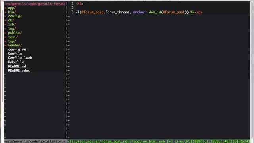254x143 pixels.
Task: Open Rakefile in the file tree
Action: [x=16, y=62]
